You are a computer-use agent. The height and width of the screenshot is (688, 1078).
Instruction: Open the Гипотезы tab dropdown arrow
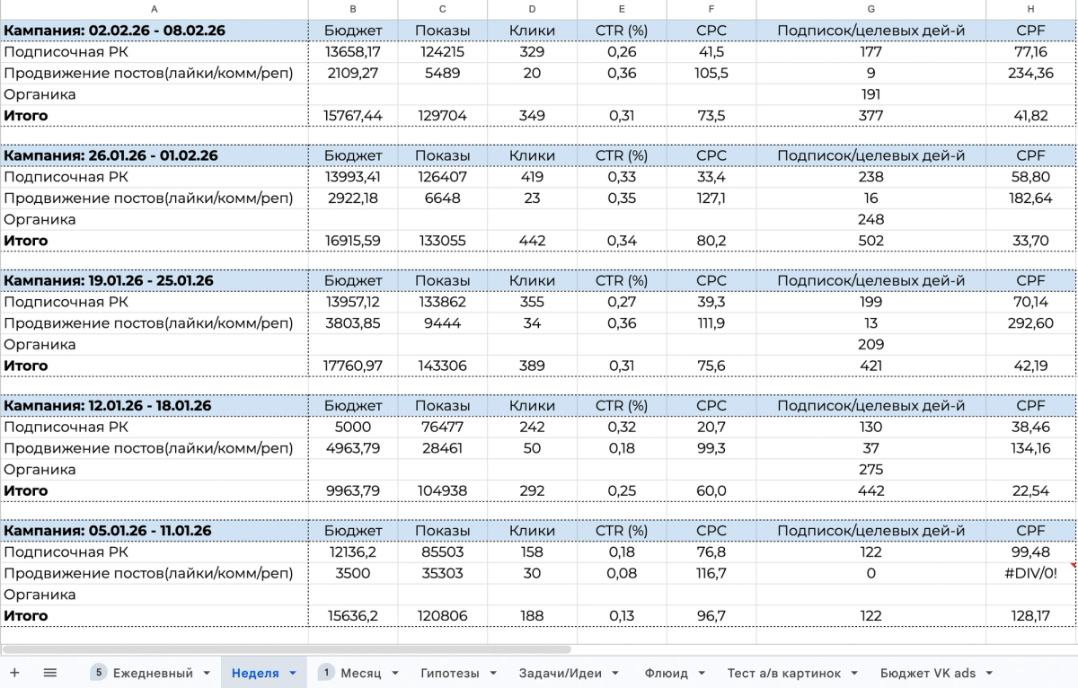[x=492, y=673]
